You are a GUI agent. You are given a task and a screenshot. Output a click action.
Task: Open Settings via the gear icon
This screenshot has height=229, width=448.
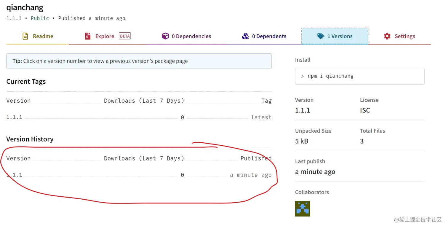pos(387,36)
